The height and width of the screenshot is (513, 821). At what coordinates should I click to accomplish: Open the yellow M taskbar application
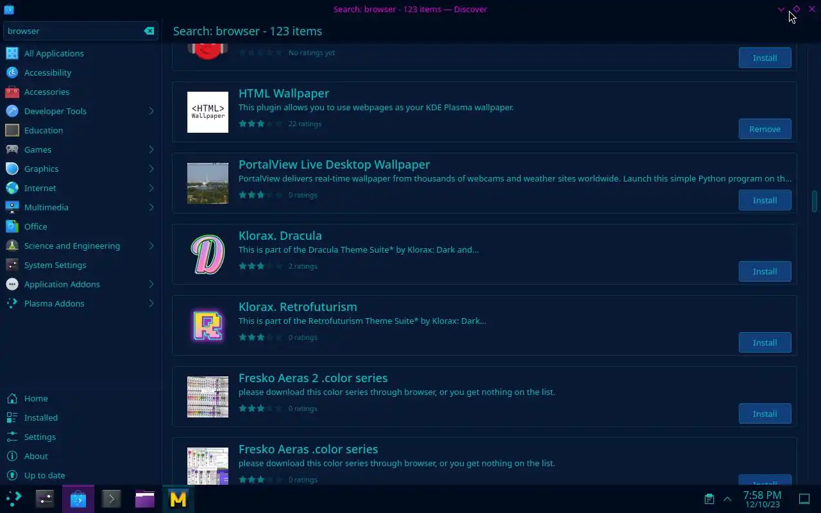(x=178, y=499)
